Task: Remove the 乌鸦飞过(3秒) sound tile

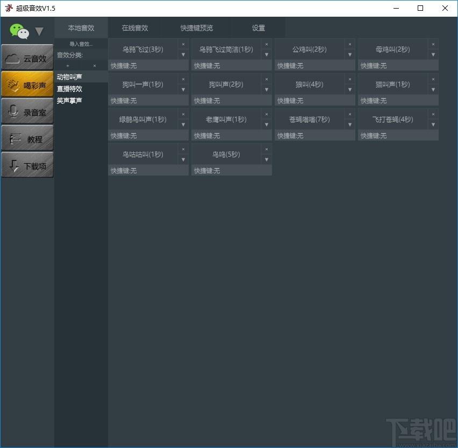Action: pyautogui.click(x=183, y=44)
